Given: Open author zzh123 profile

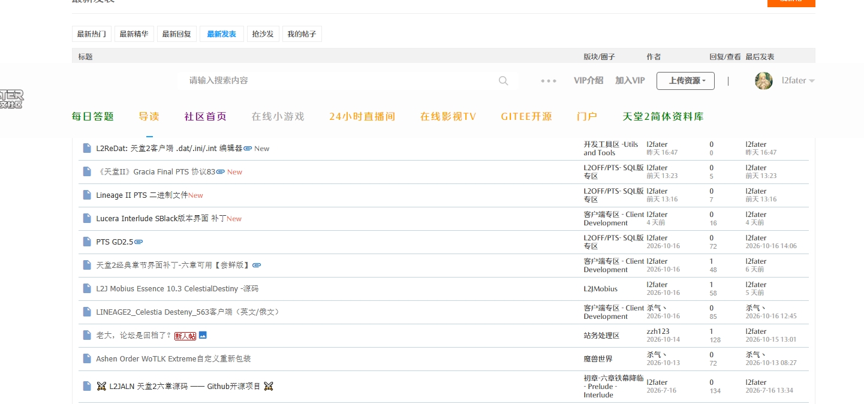Looking at the screenshot, I should [x=658, y=331].
